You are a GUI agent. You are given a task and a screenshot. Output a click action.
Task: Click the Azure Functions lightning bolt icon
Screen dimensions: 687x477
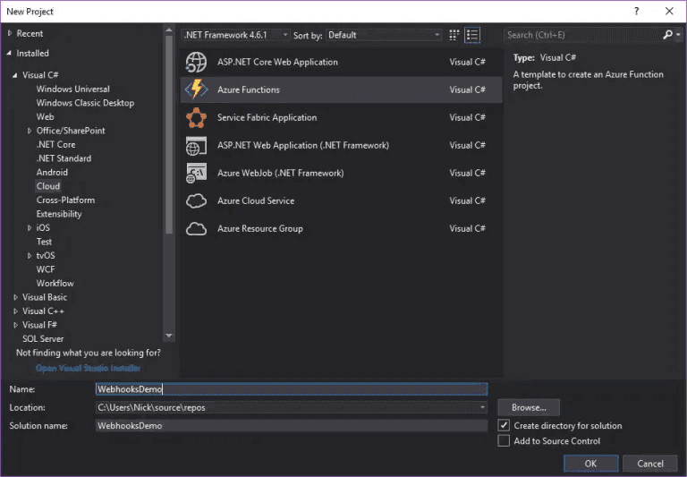pyautogui.click(x=196, y=89)
